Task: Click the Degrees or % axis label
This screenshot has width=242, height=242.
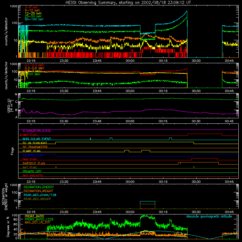Action: (8, 227)
